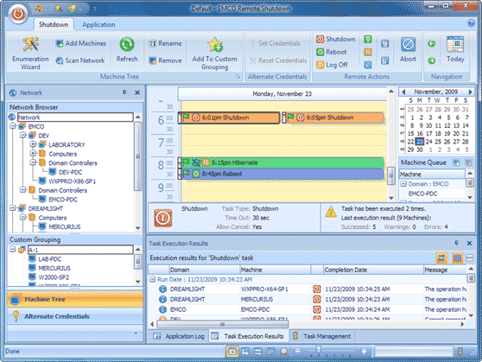Collapse the Run Date results group

tap(152, 279)
